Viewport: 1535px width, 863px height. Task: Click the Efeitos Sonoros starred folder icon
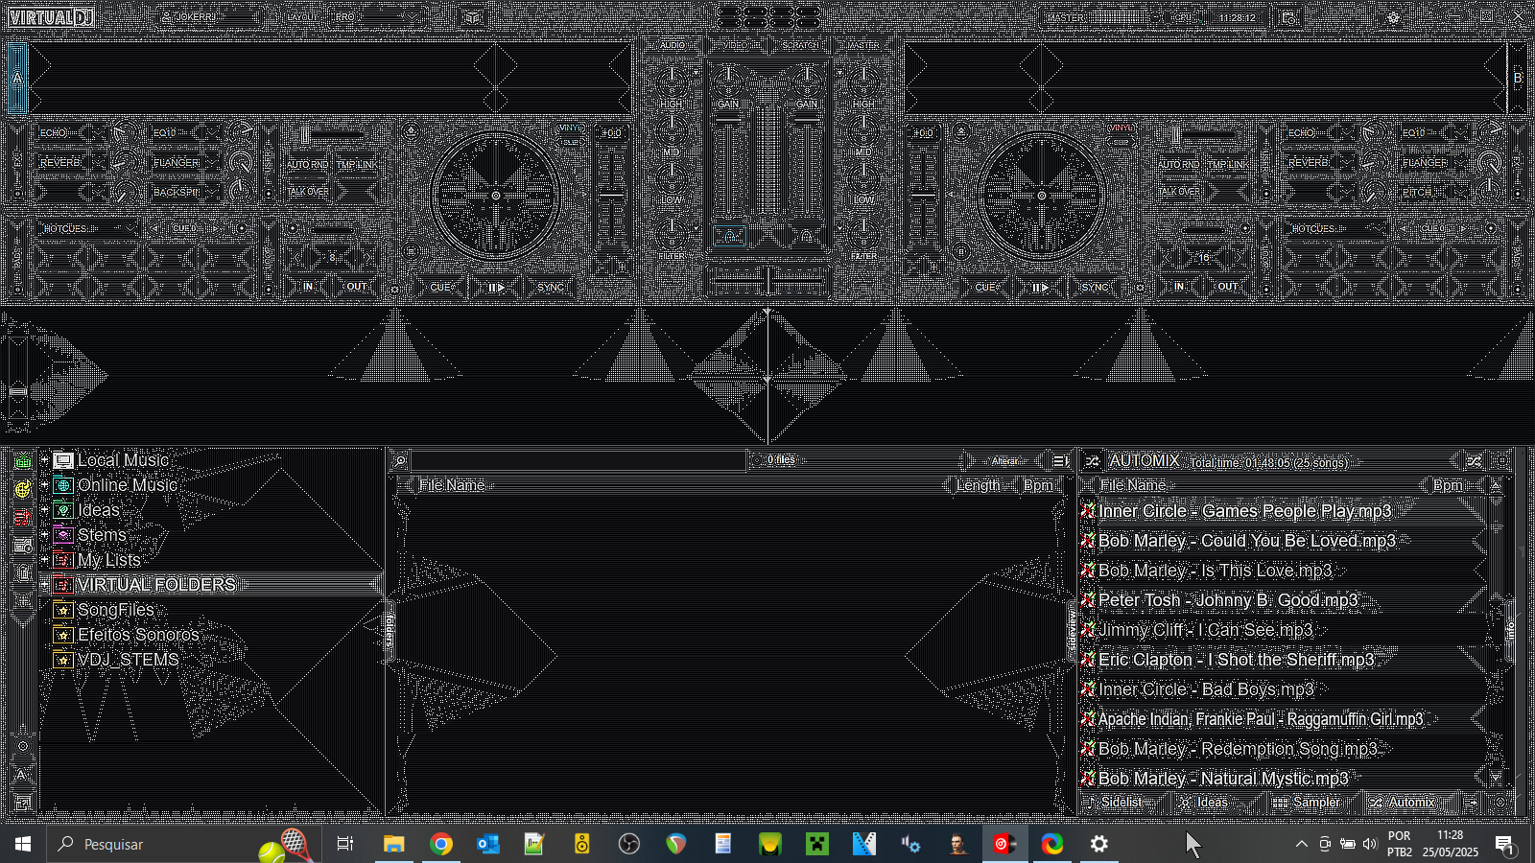point(63,635)
